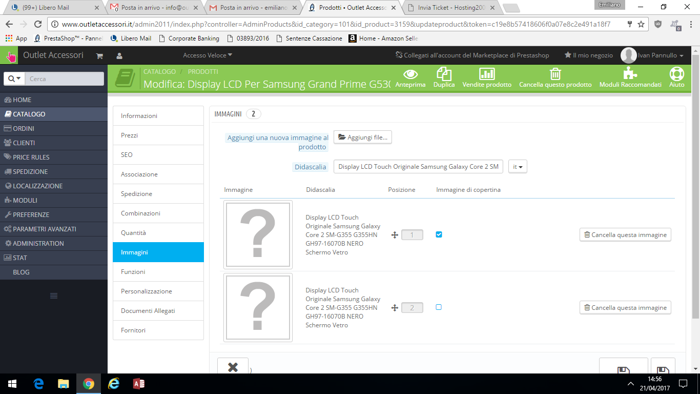Click Collegati all'account del Marketplace link
Screen dimensions: 700x394
point(472,55)
